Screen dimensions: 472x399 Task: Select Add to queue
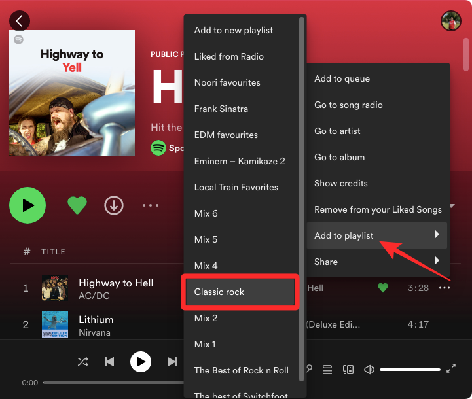(x=376, y=78)
